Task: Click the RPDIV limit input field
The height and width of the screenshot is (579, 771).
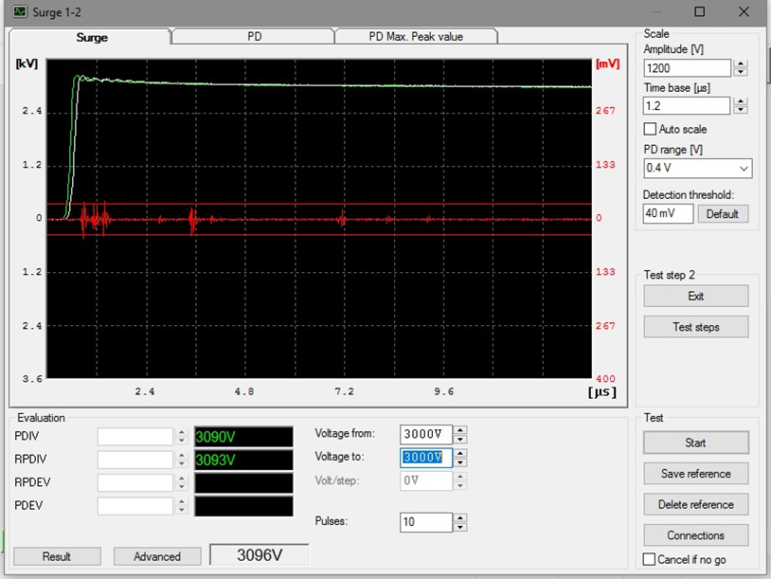Action: point(135,460)
